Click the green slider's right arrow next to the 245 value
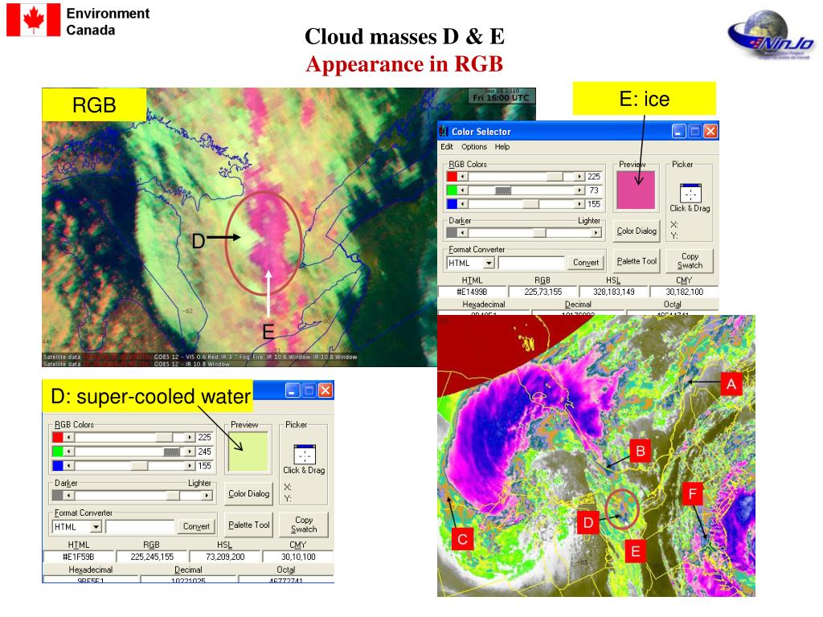823x617 pixels. [x=190, y=452]
